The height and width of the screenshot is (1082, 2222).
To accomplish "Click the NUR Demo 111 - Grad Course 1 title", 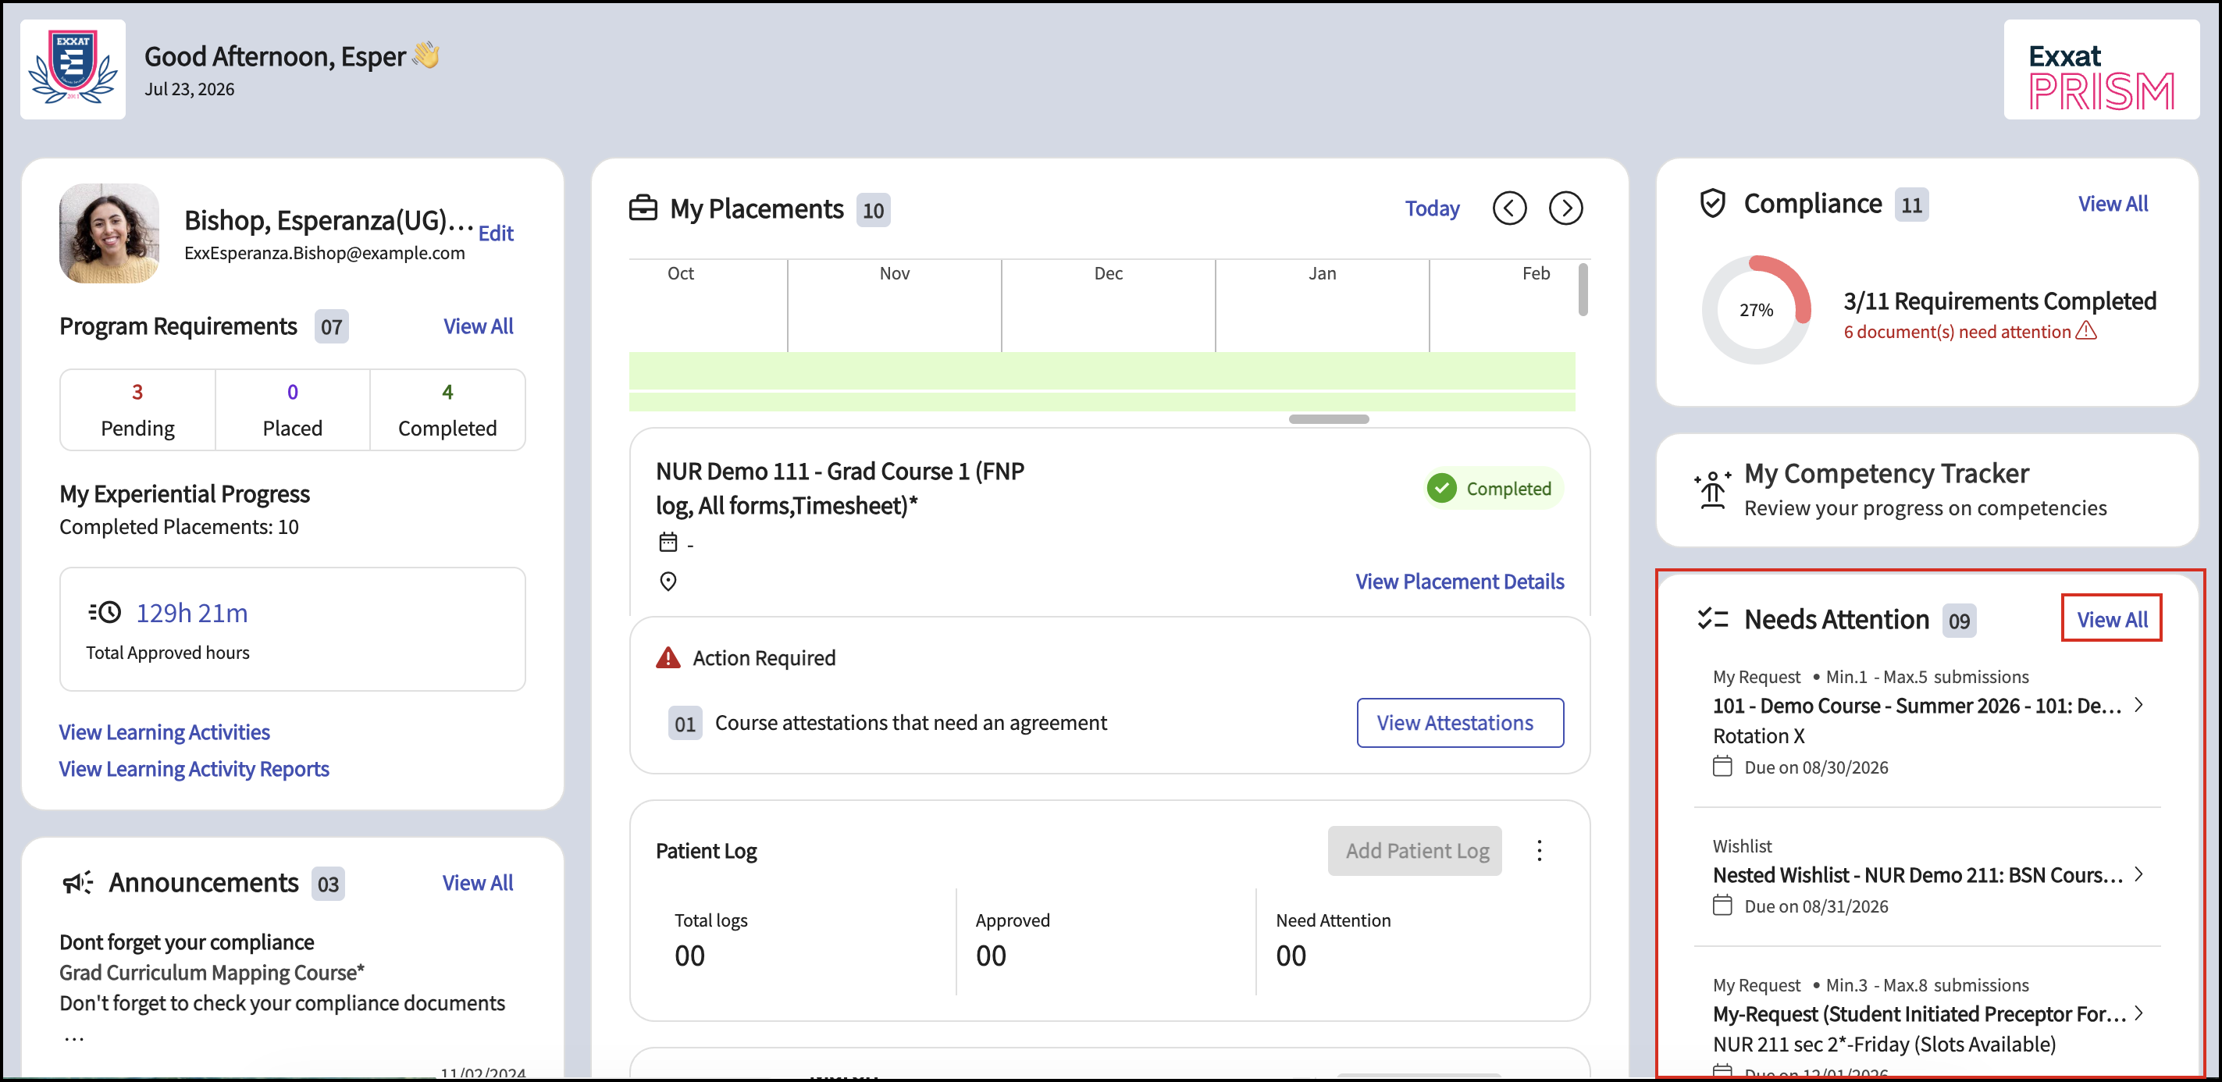I will point(840,488).
